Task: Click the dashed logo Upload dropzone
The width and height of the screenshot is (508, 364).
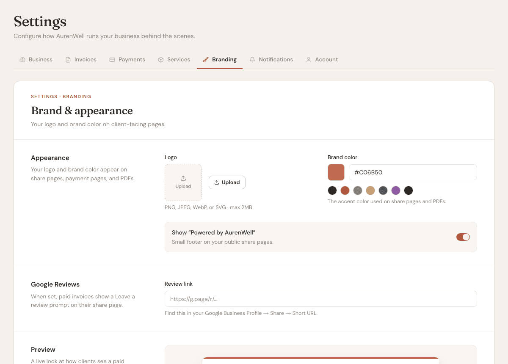Action: (x=183, y=182)
